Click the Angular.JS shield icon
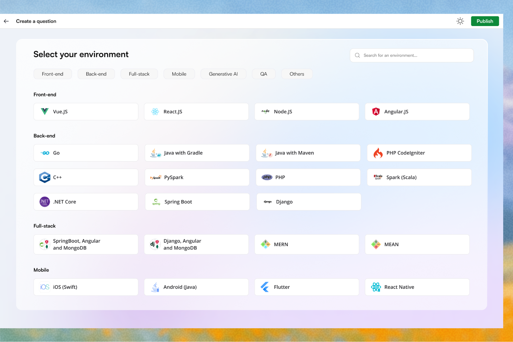 point(376,112)
